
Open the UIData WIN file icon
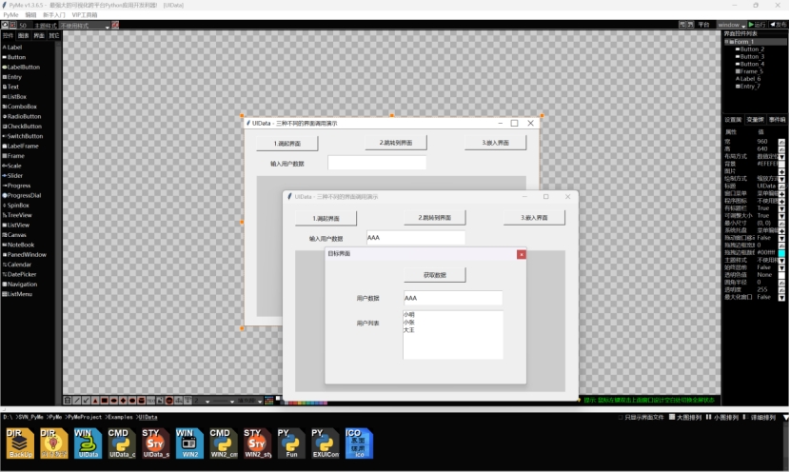89,443
